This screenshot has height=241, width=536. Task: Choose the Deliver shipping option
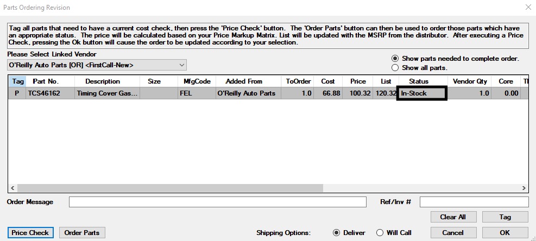point(337,233)
